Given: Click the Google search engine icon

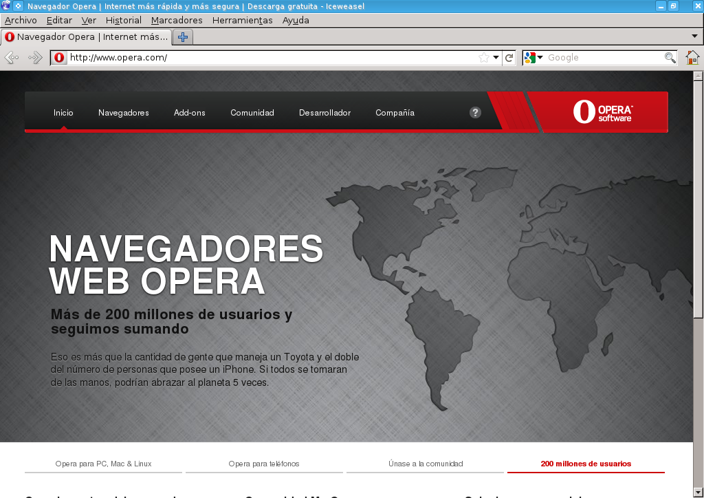Looking at the screenshot, I should (528, 58).
